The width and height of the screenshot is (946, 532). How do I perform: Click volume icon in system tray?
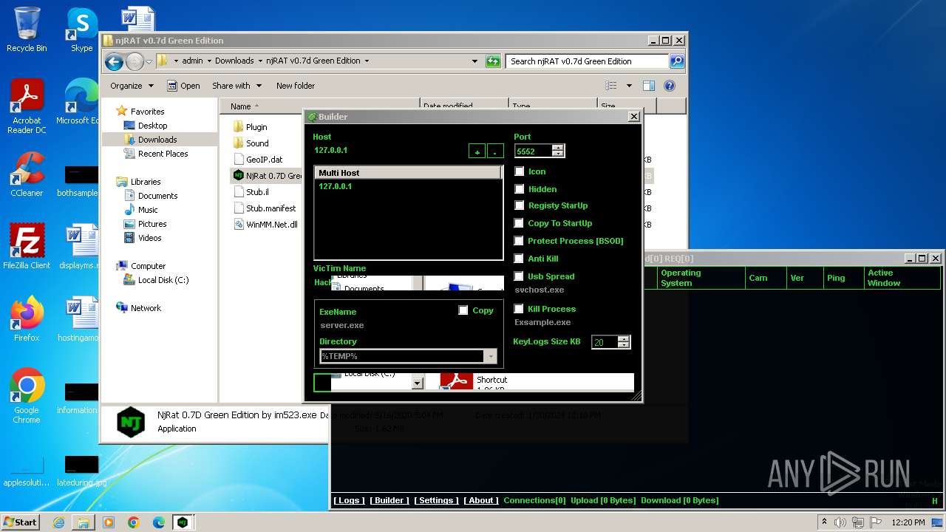(x=840, y=522)
